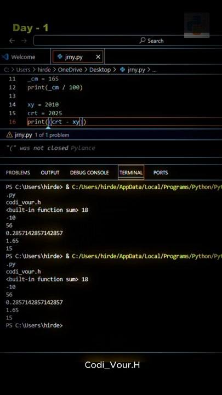Switch to the Welcome tab

23,57
